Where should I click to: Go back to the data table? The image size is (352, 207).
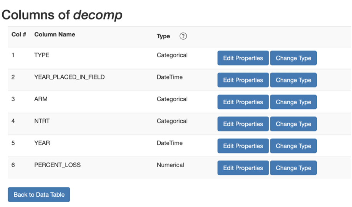coord(39,195)
